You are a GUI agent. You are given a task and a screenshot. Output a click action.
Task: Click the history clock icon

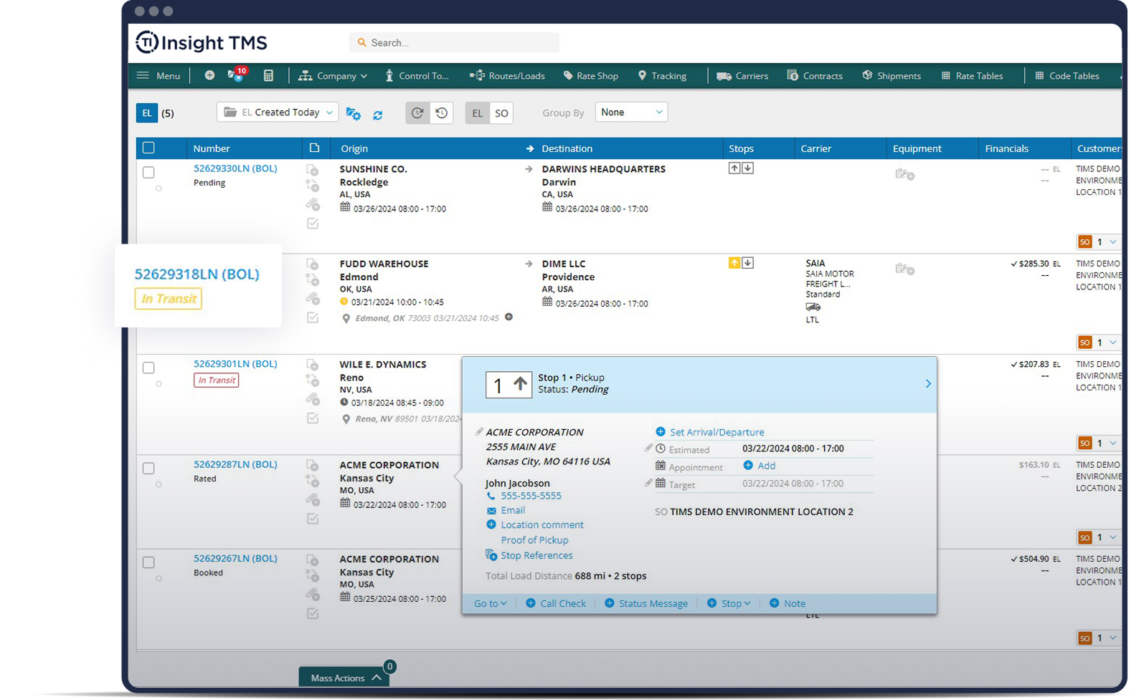click(442, 113)
